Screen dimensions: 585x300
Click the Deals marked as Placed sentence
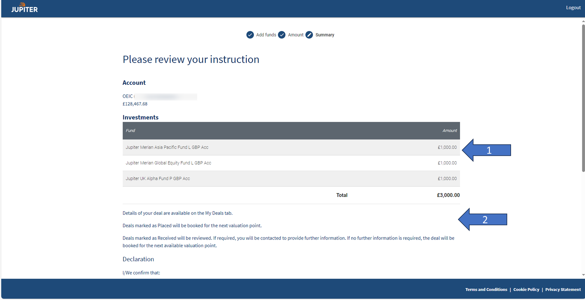point(192,225)
